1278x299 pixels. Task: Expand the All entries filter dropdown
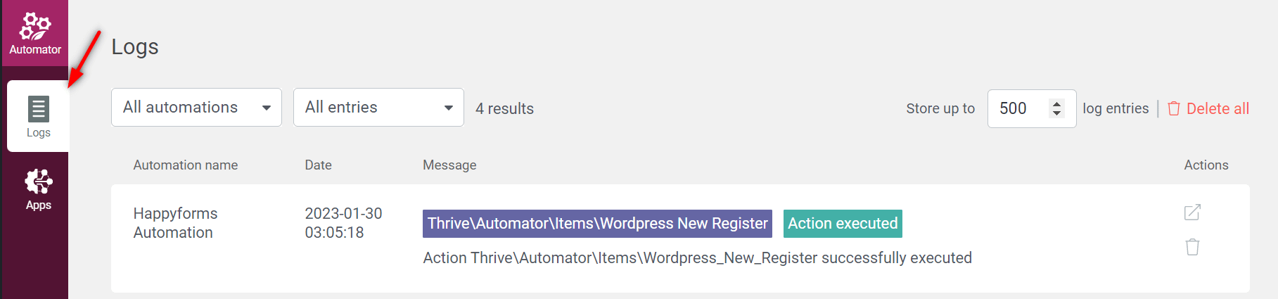point(378,108)
